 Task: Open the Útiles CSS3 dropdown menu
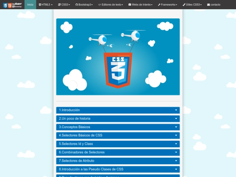[192, 5]
